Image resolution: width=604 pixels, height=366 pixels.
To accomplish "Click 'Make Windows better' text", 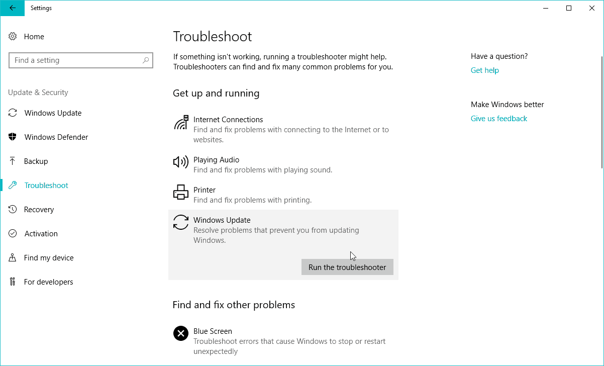I will click(x=508, y=105).
